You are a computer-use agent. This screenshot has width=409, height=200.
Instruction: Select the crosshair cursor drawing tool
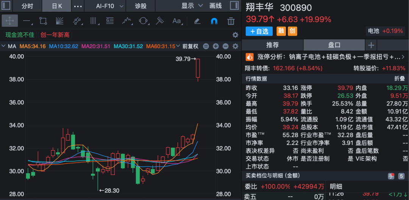(x=9, y=21)
